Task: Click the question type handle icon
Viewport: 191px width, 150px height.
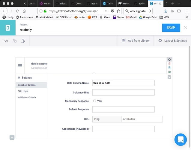Action: 20,66
